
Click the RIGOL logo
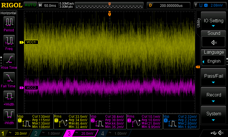click(x=12, y=5)
